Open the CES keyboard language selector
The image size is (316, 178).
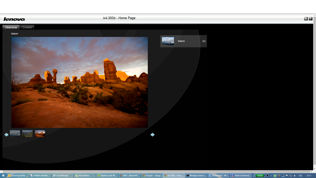(x=300, y=176)
